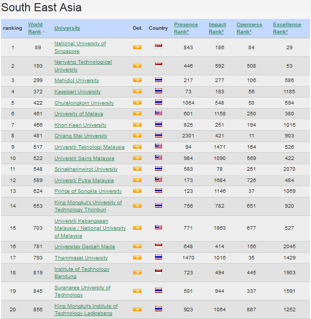Viewport: 311px width, 319px height.
Task: Click the Country column header
Action: (x=158, y=28)
